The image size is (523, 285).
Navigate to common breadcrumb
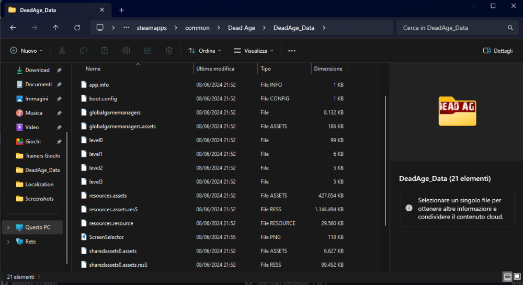tap(198, 28)
